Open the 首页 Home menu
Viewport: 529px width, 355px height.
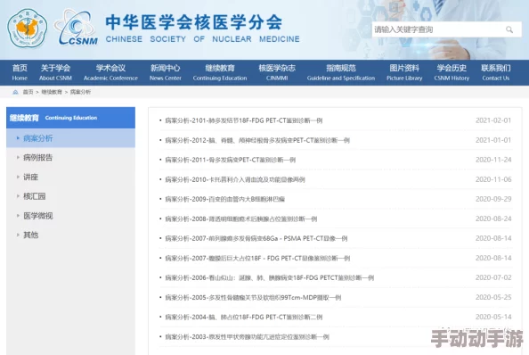pyautogui.click(x=20, y=72)
